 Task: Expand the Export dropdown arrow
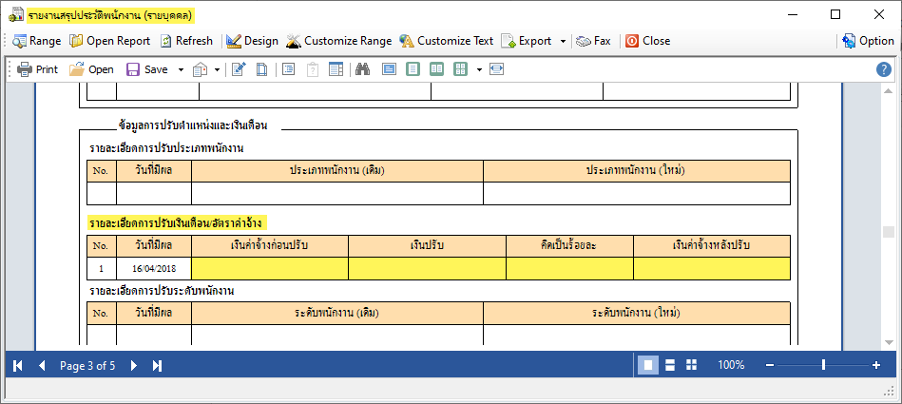(x=563, y=42)
